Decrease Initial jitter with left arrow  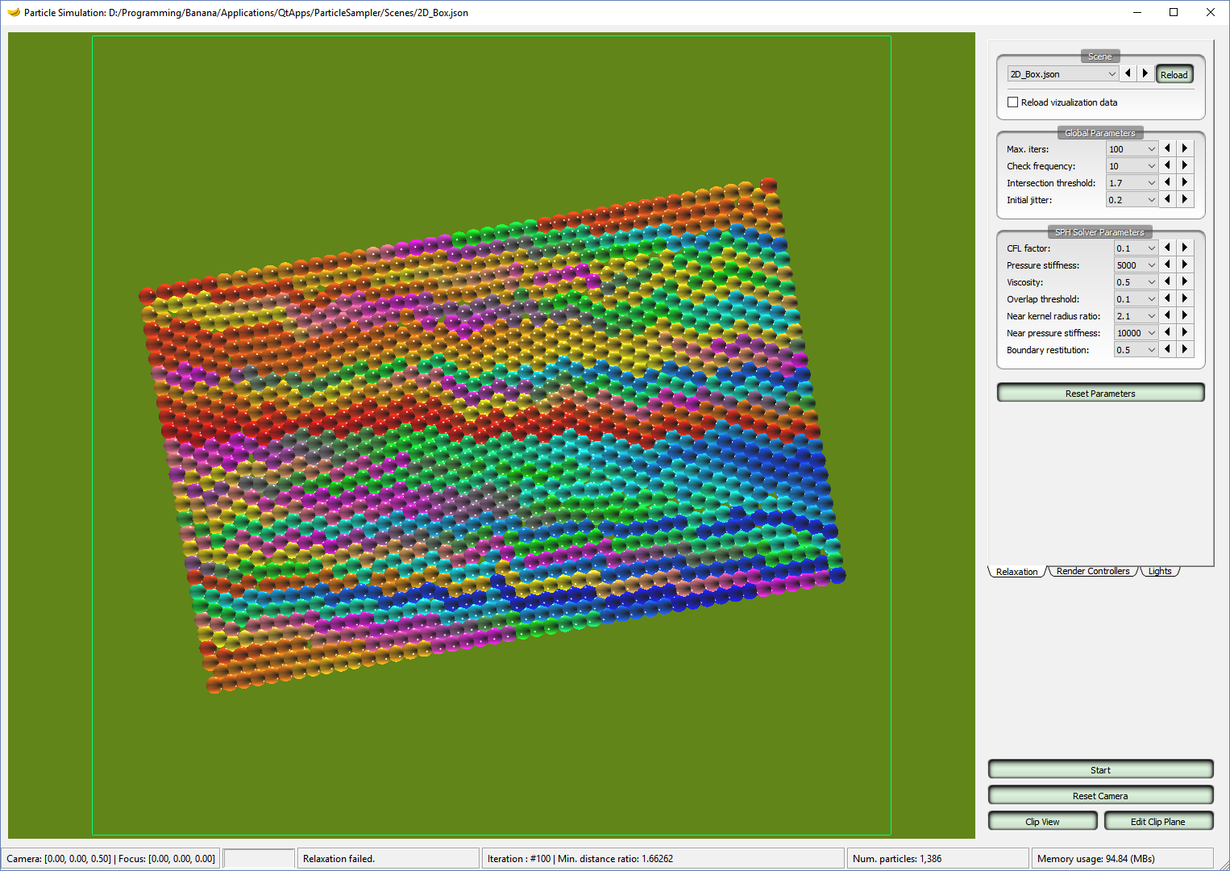(x=1167, y=199)
